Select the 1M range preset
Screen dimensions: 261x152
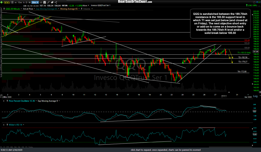[19, 147]
